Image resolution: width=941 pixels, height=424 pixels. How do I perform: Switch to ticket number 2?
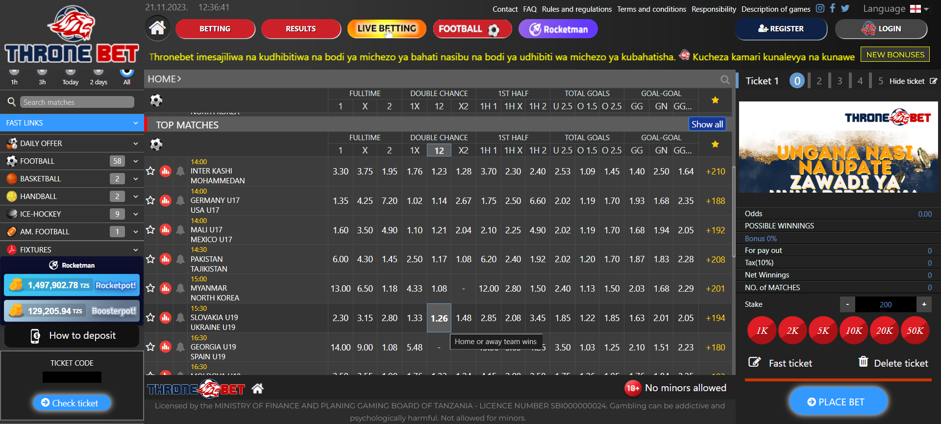819,81
